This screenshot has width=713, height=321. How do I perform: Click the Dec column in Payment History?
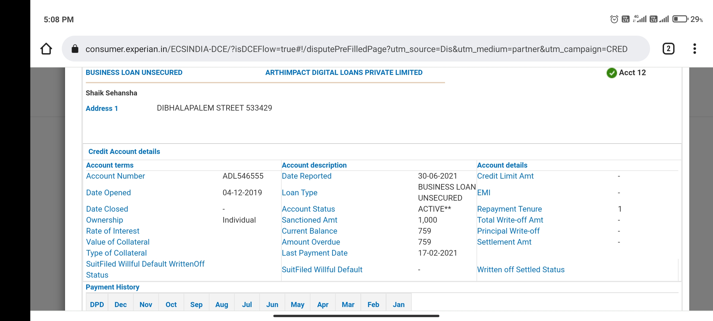tap(120, 305)
